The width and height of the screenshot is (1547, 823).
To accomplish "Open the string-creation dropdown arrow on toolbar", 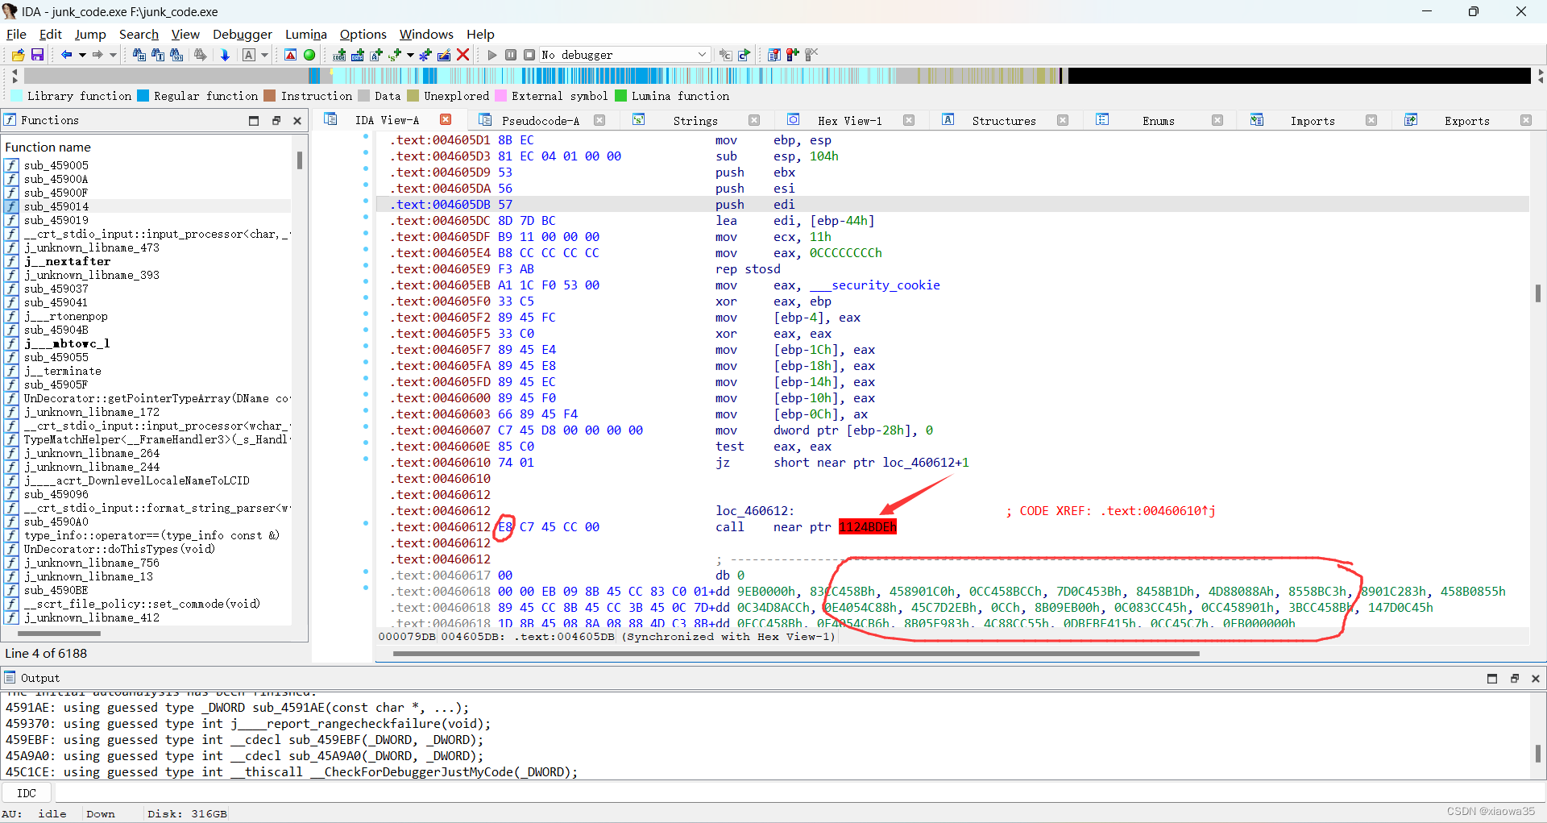I will click(x=409, y=55).
